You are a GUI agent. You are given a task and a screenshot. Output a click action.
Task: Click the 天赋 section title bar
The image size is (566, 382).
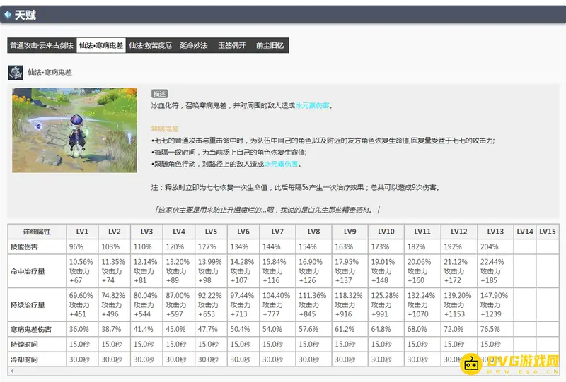point(283,14)
